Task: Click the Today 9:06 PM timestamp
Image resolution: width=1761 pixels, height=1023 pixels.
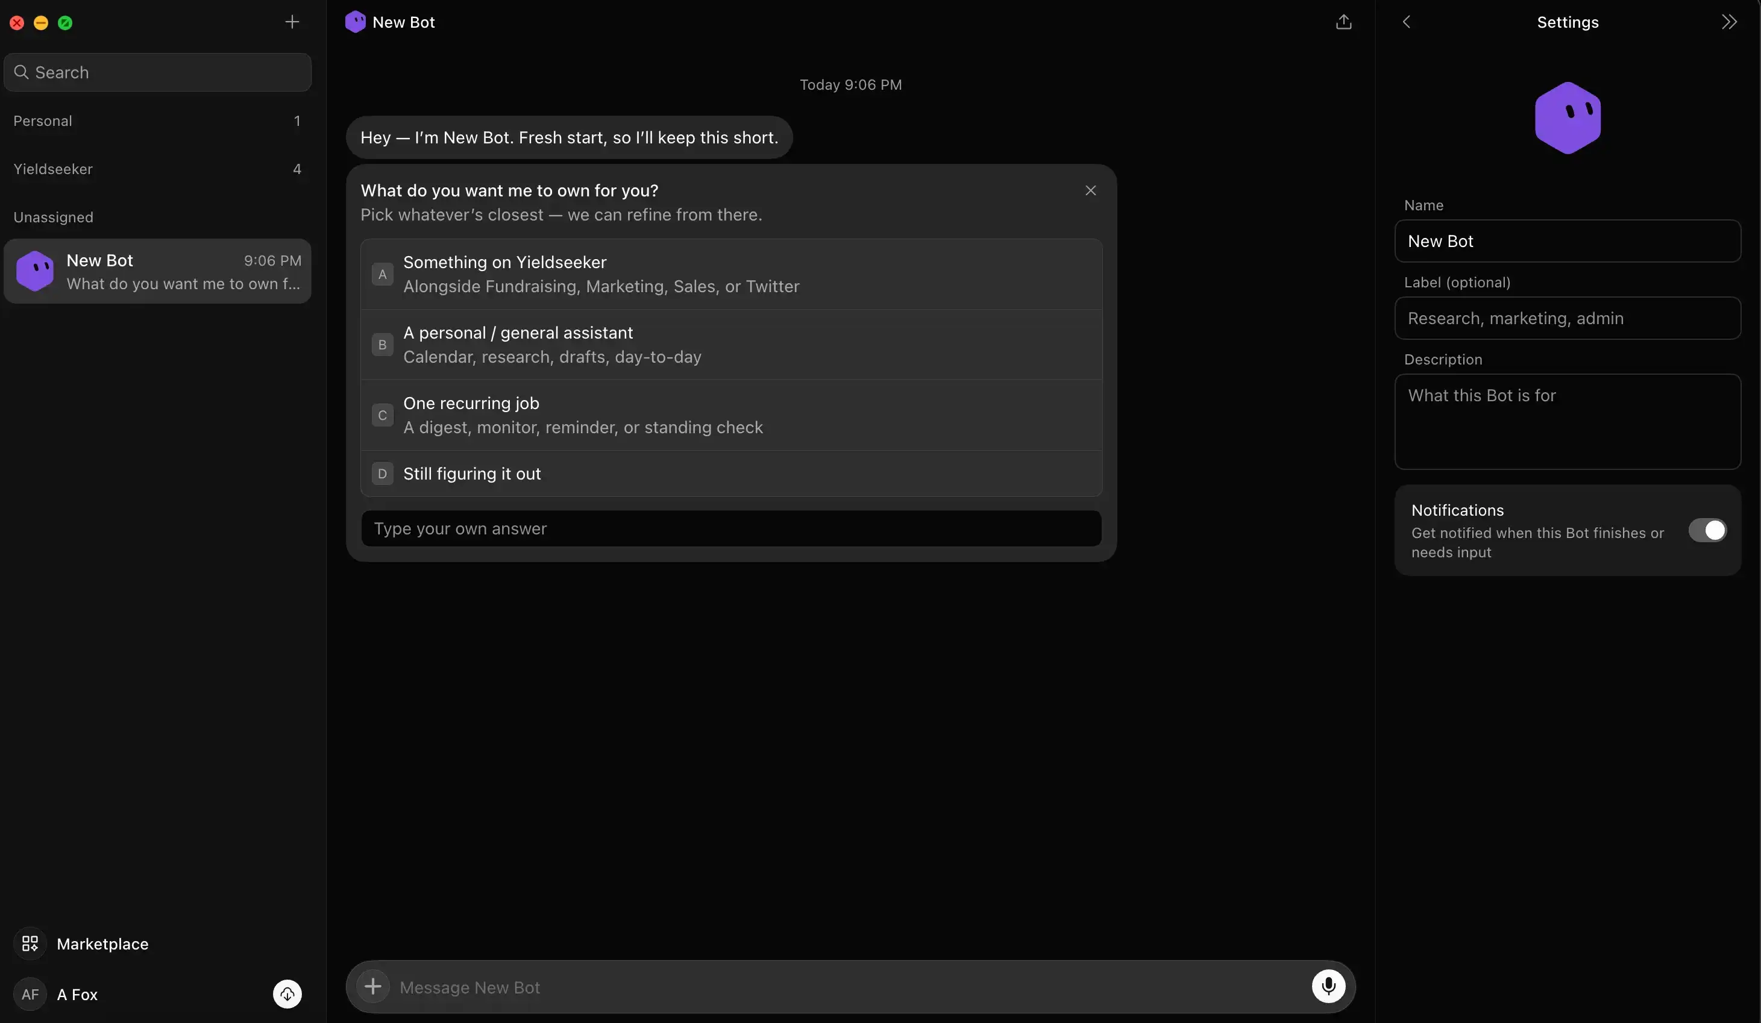Action: pyautogui.click(x=850, y=84)
